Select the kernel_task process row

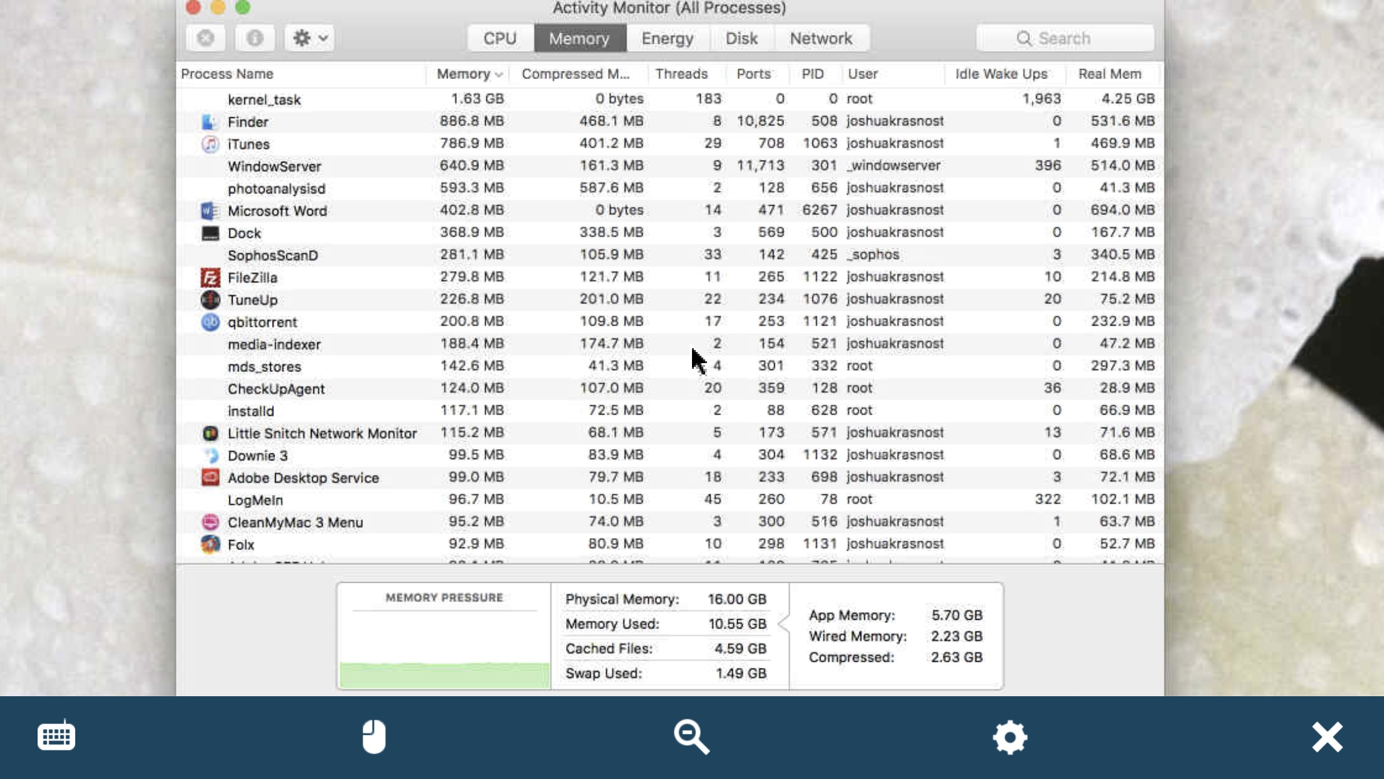click(x=669, y=99)
